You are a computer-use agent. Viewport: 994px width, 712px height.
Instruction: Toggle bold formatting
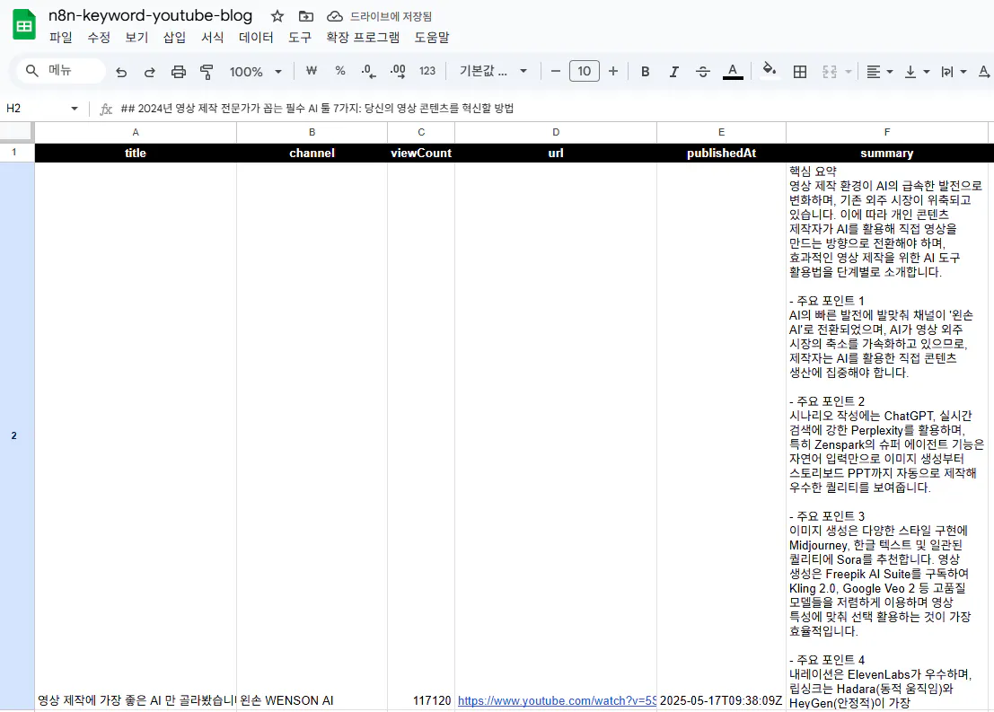point(646,72)
